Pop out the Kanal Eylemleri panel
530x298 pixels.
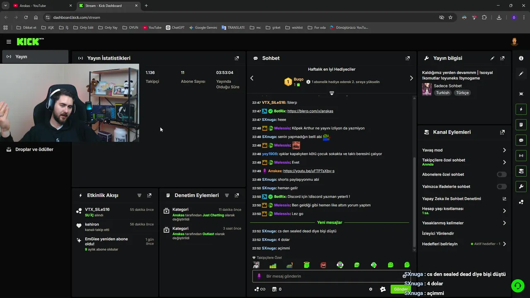502,132
